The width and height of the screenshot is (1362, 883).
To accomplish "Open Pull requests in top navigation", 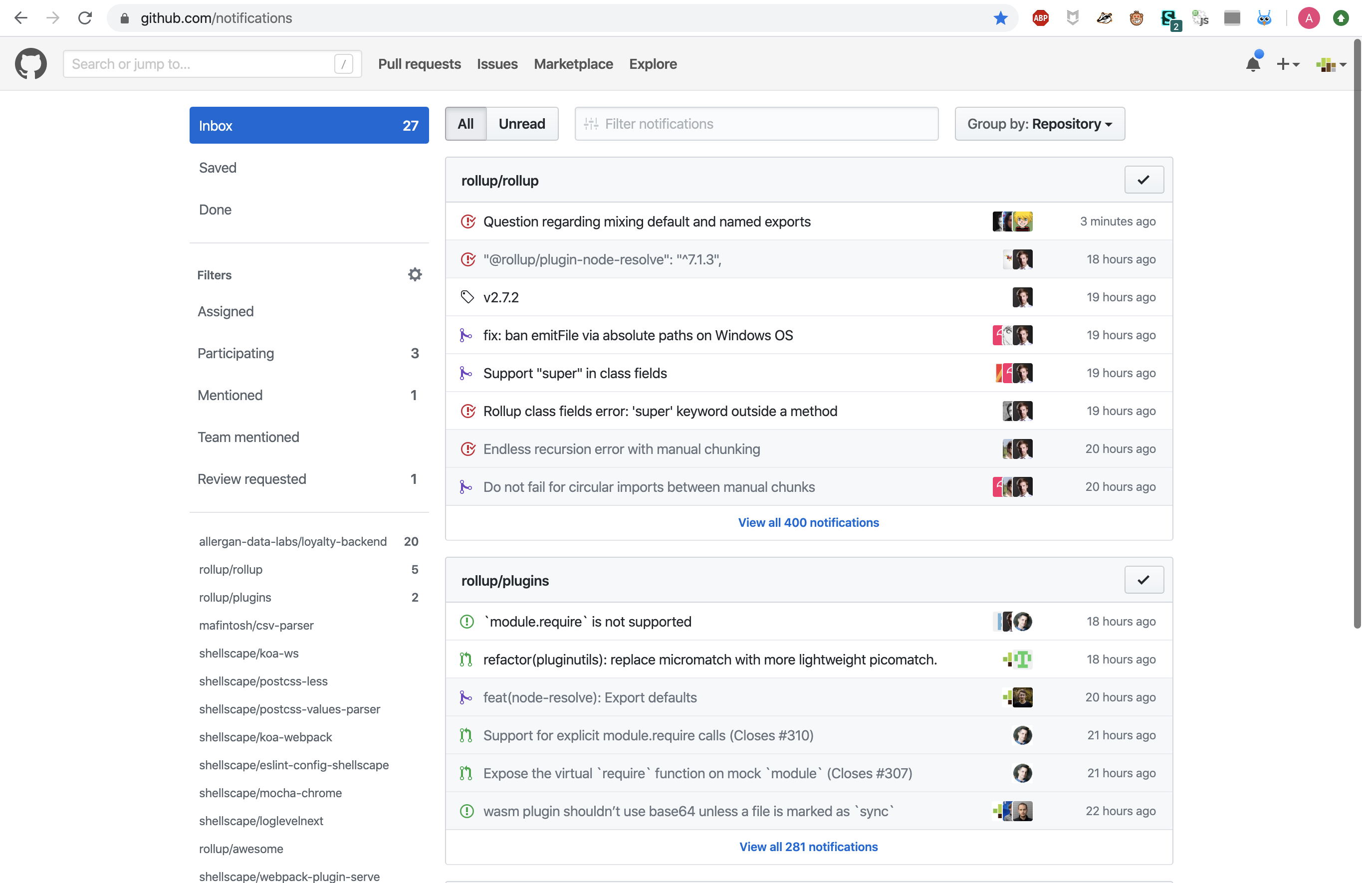I will [419, 63].
